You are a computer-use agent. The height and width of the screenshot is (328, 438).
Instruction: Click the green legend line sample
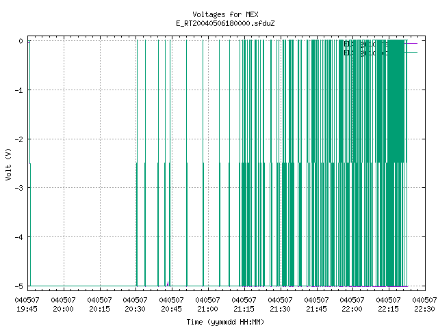(412, 53)
